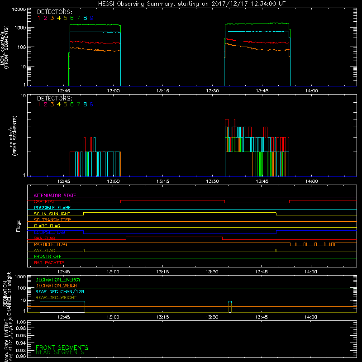Viewport: 362px width, 362px height.
Task: Select dark green detector 7 in front segments legend
Action: [78, 18]
